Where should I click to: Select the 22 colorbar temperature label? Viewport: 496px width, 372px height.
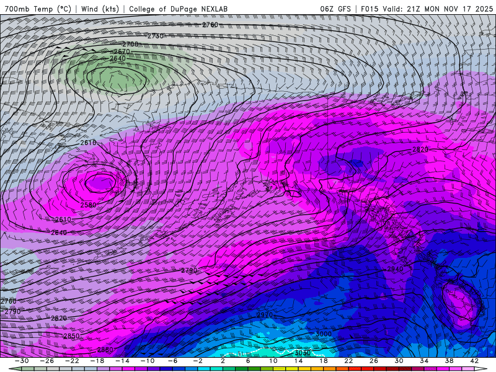pyautogui.click(x=348, y=361)
